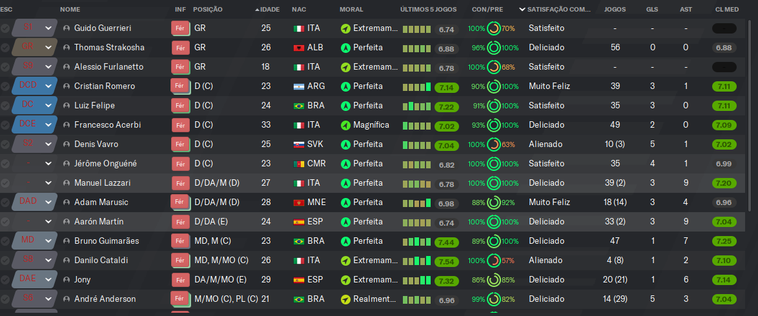Click the Brazil flag icon for Bruno Guimarães
The height and width of the screenshot is (316, 758).
click(x=299, y=241)
